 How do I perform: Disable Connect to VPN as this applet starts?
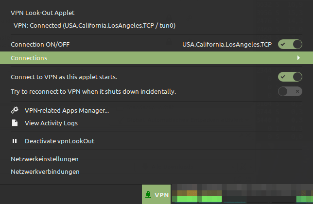(x=290, y=77)
